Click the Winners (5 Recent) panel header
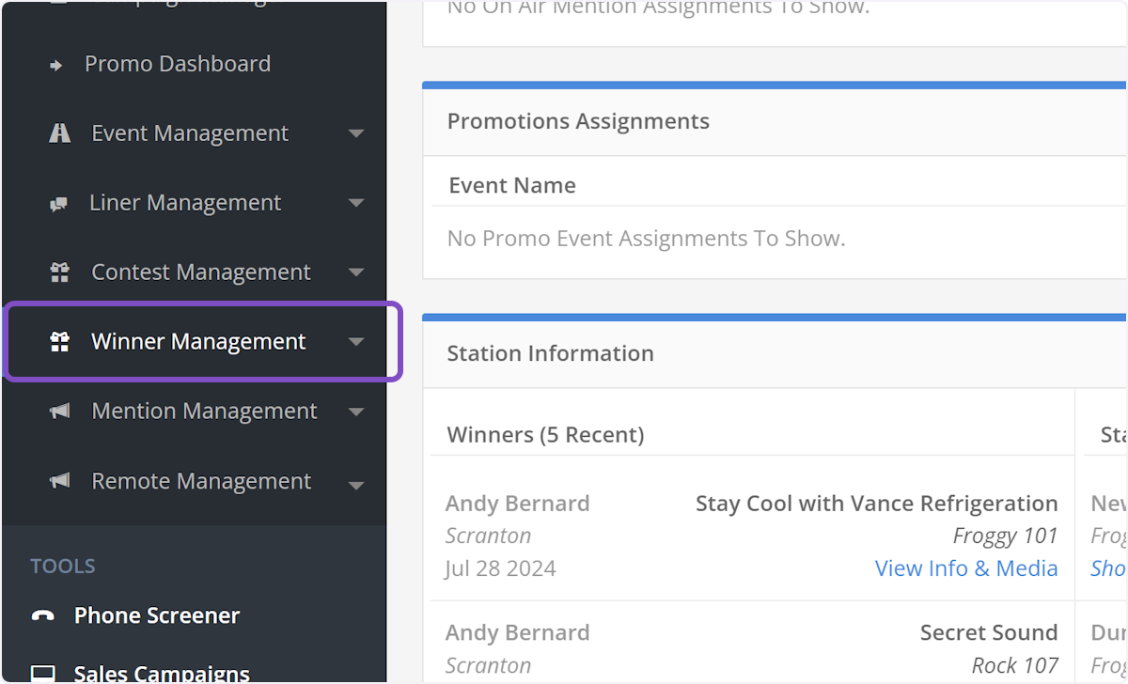 pos(545,434)
